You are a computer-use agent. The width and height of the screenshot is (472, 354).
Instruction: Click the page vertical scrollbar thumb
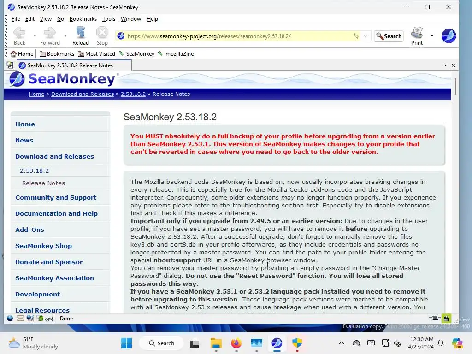455,87
